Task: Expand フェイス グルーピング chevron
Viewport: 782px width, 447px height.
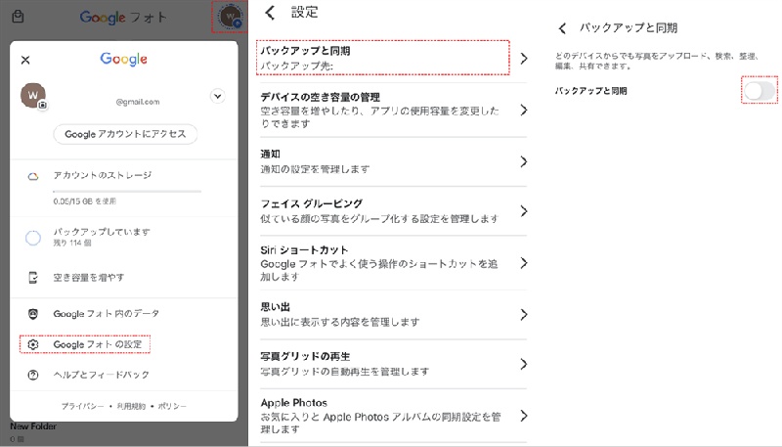Action: (x=524, y=211)
